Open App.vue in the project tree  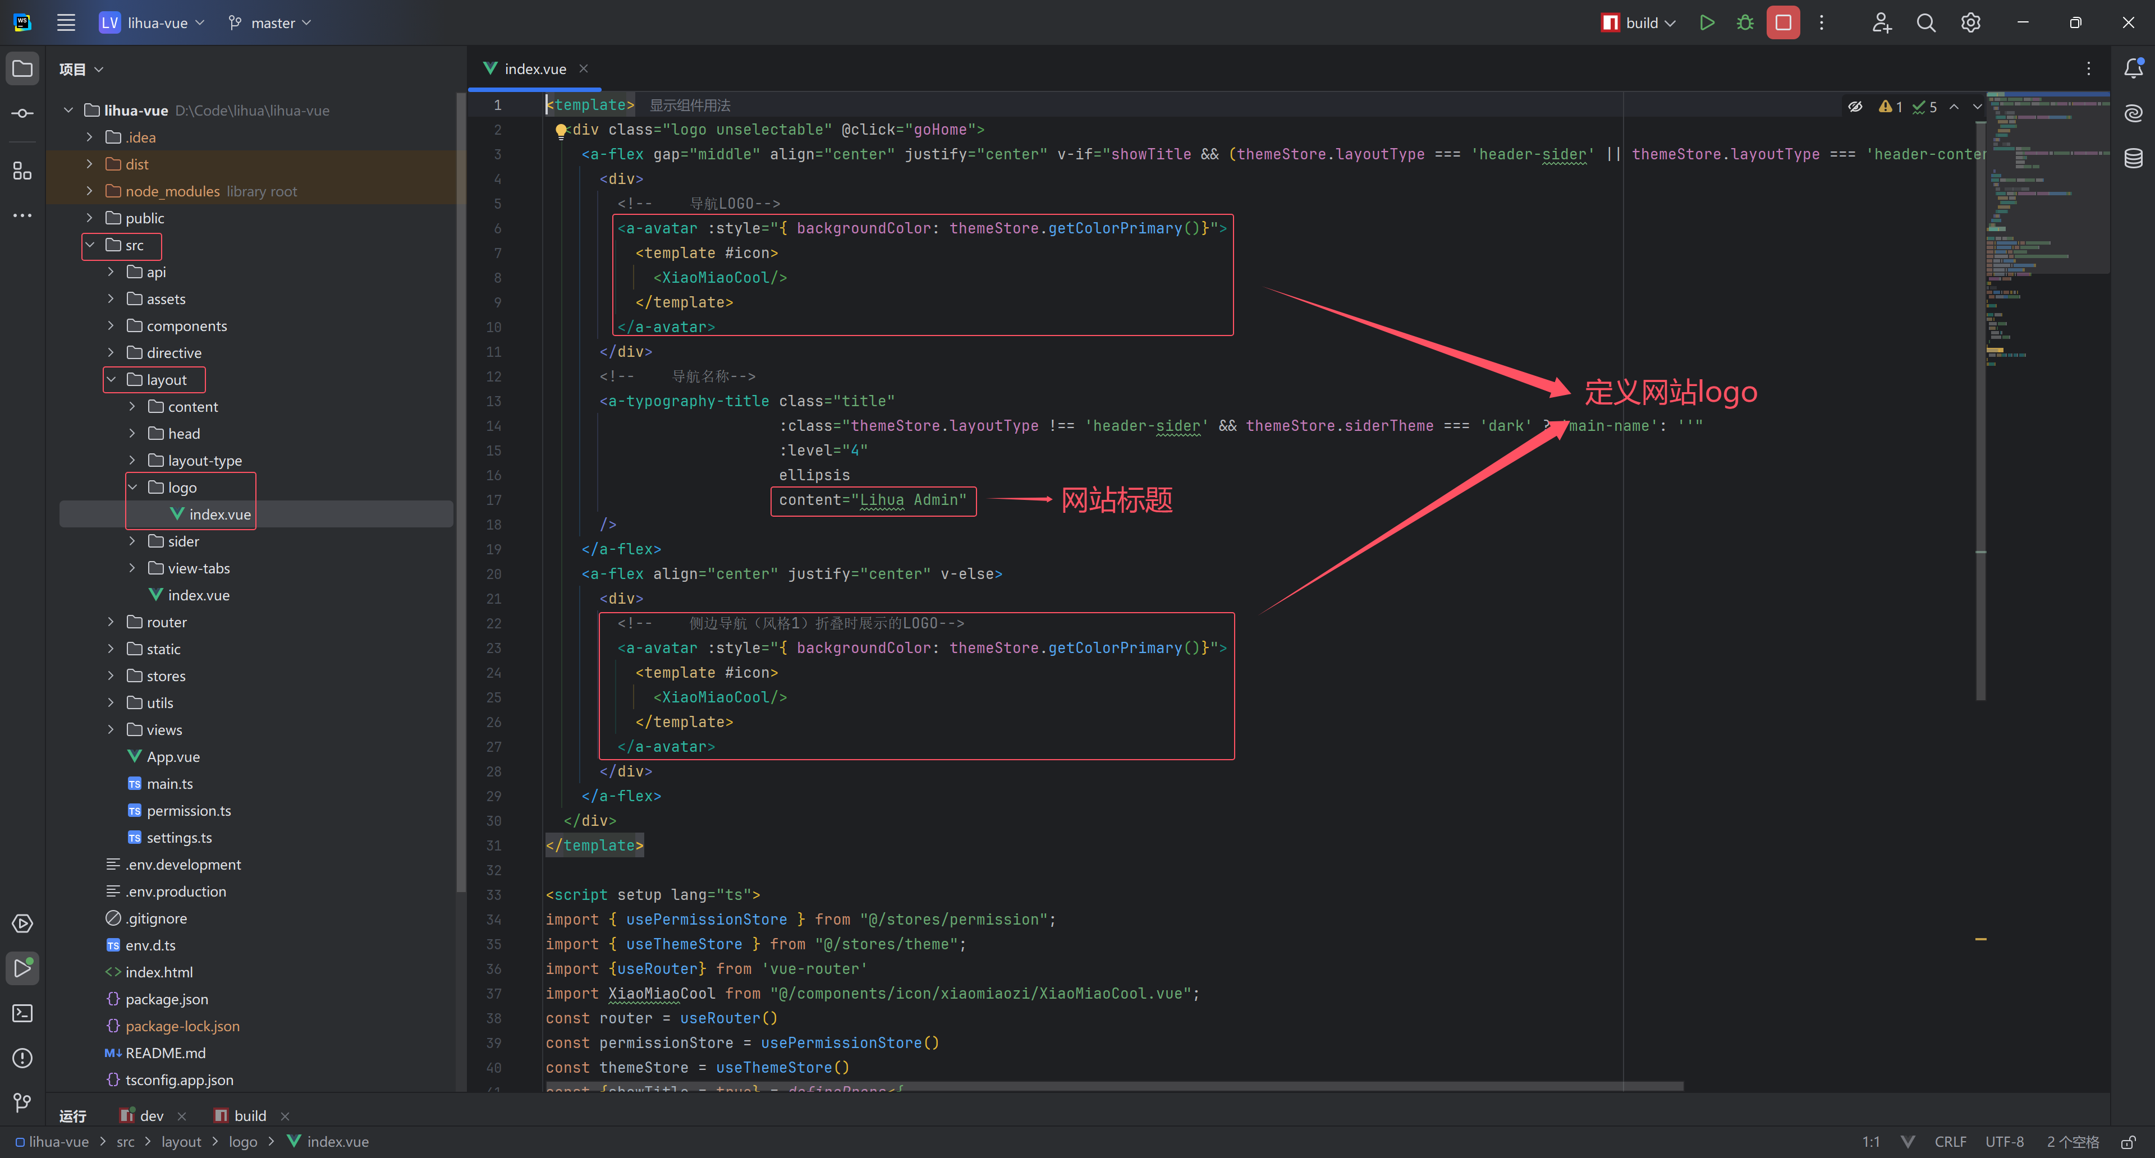point(172,757)
